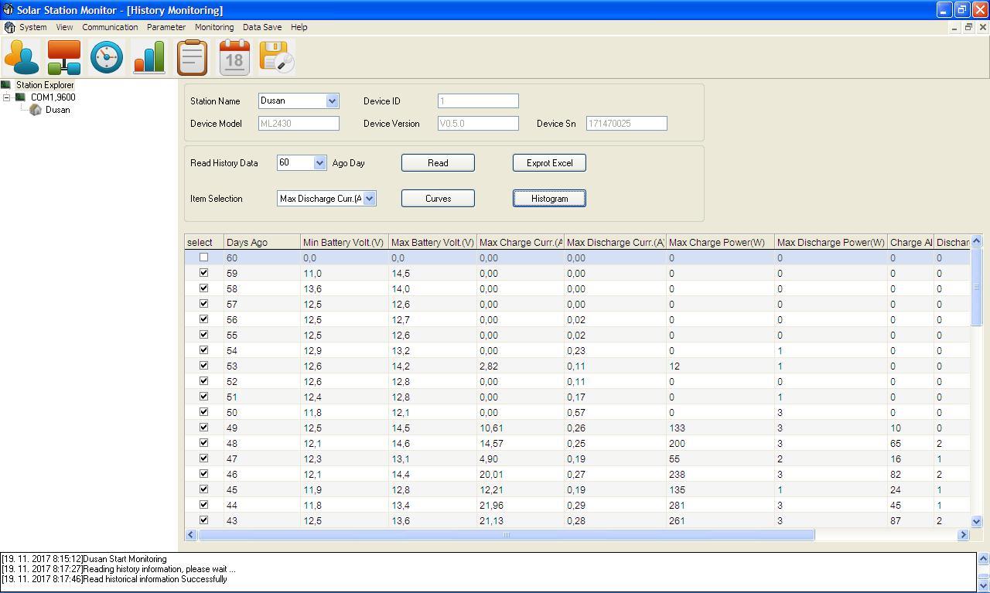Collapse the COM1,9600 tree node

tap(7, 97)
